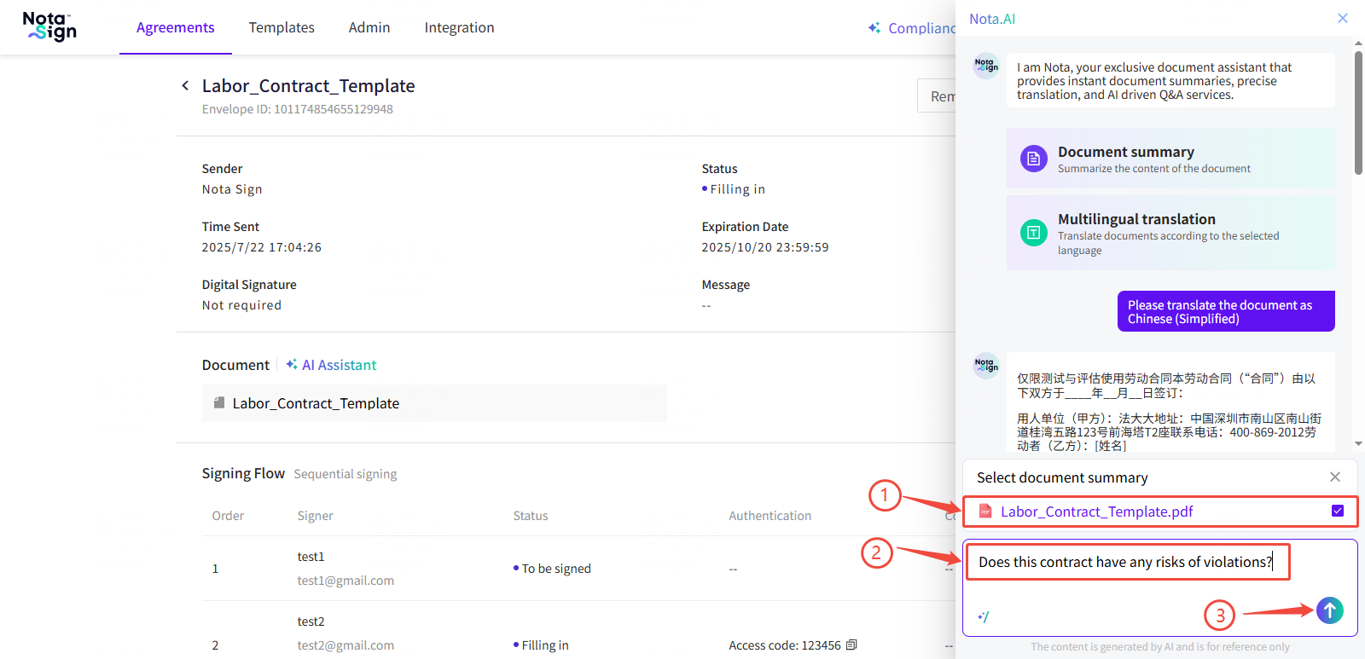Click the Multilingual translation icon
The width and height of the screenshot is (1365, 659).
(x=1033, y=233)
